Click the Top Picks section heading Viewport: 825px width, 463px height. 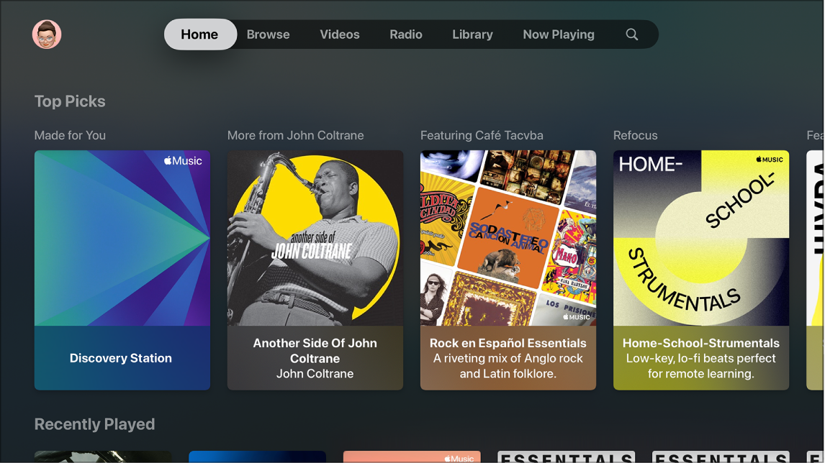tap(70, 101)
